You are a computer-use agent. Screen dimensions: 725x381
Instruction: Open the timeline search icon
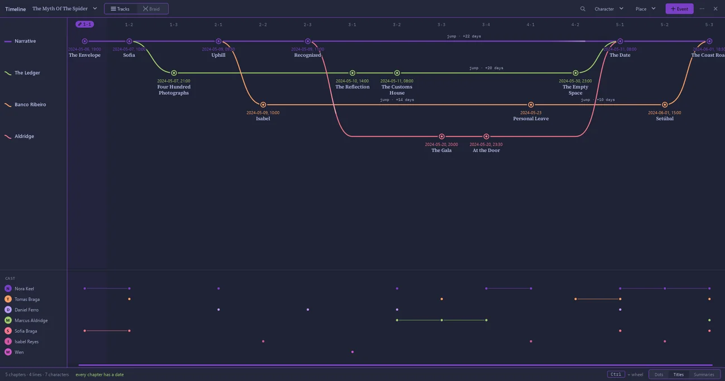point(583,9)
